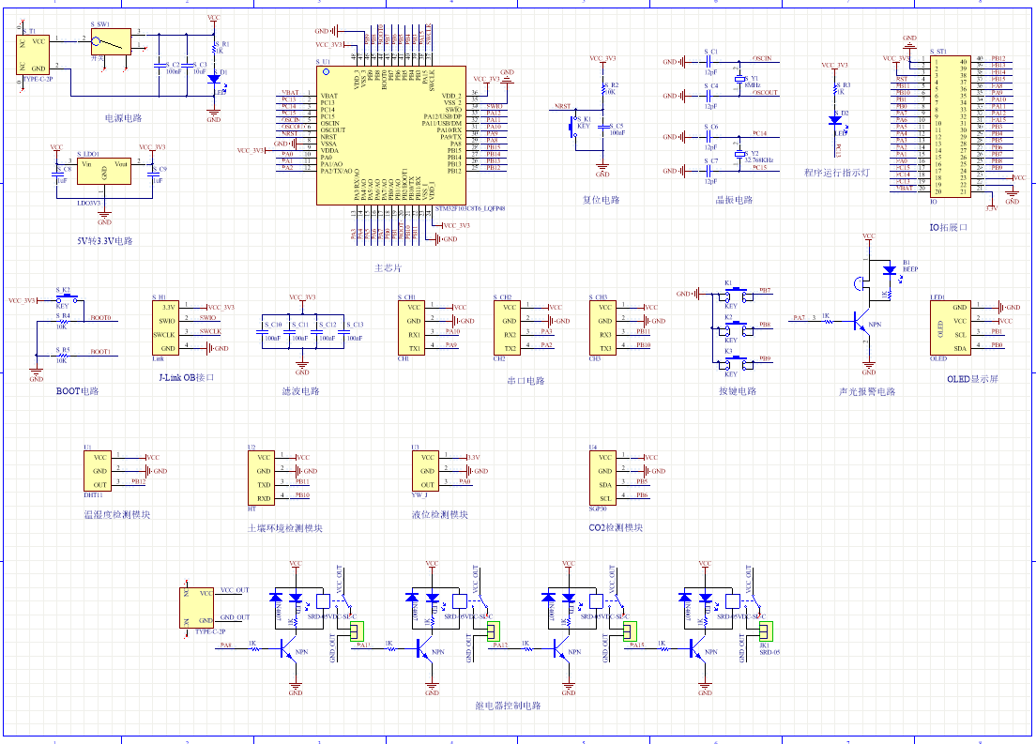Select the STM32F103C8T6 main chip S_U1
The width and height of the screenshot is (1036, 744).
[x=391, y=135]
